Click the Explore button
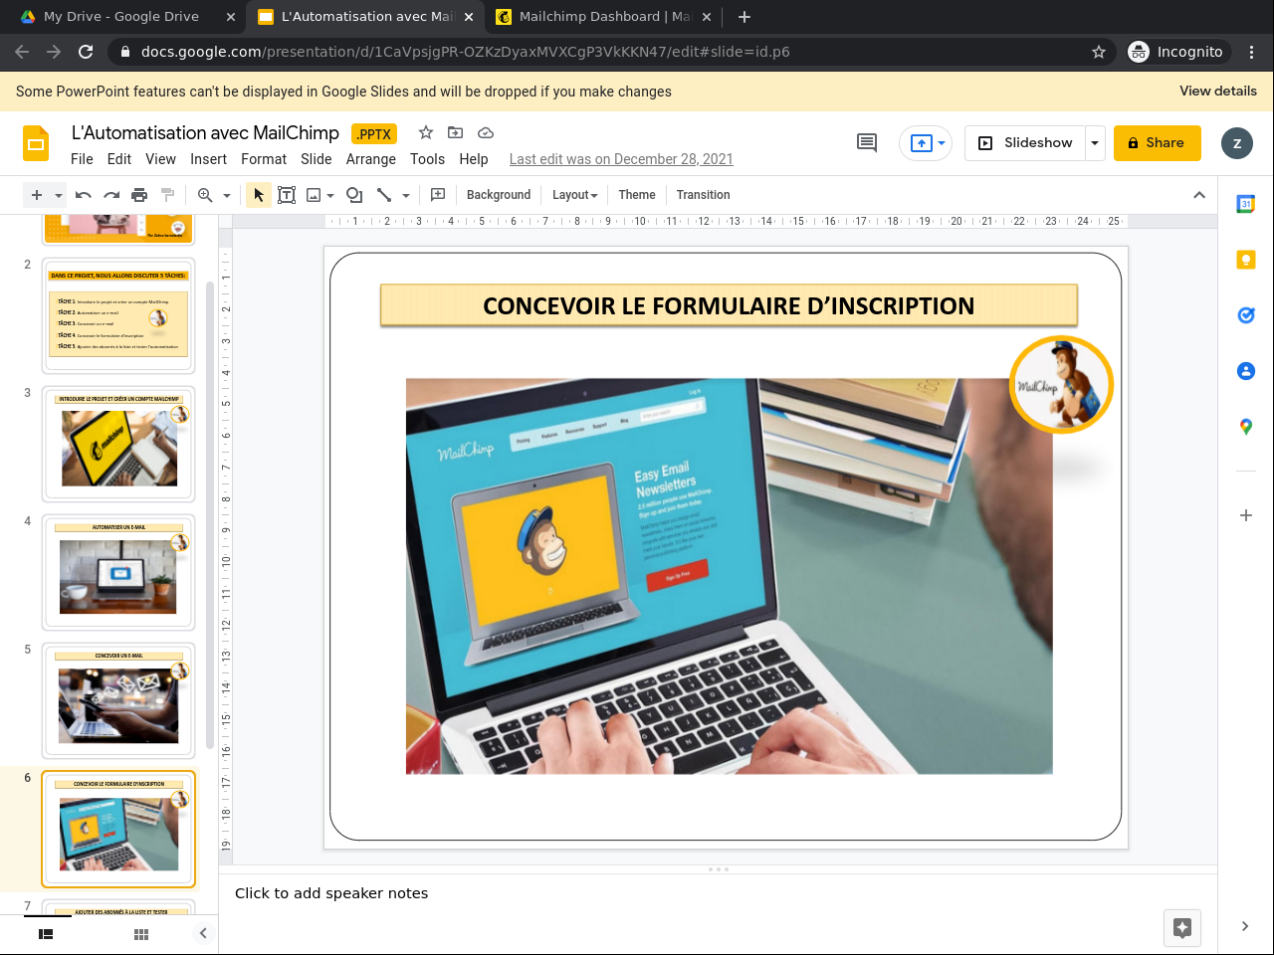Screen dimensions: 1274x955 (1182, 928)
